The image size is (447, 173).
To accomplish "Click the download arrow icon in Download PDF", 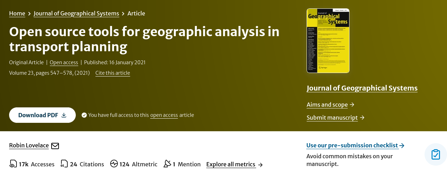I will [64, 115].
